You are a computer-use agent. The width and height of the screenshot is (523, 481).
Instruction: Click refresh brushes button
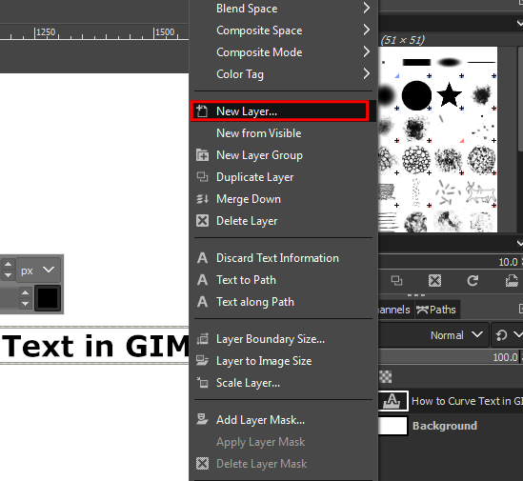tap(473, 281)
